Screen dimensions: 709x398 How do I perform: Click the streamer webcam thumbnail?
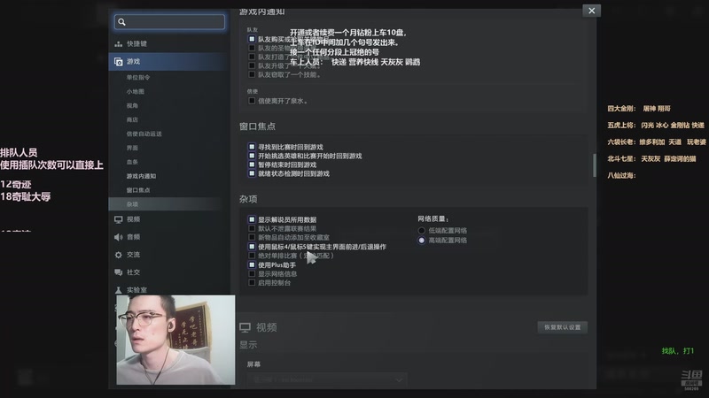tap(175, 340)
